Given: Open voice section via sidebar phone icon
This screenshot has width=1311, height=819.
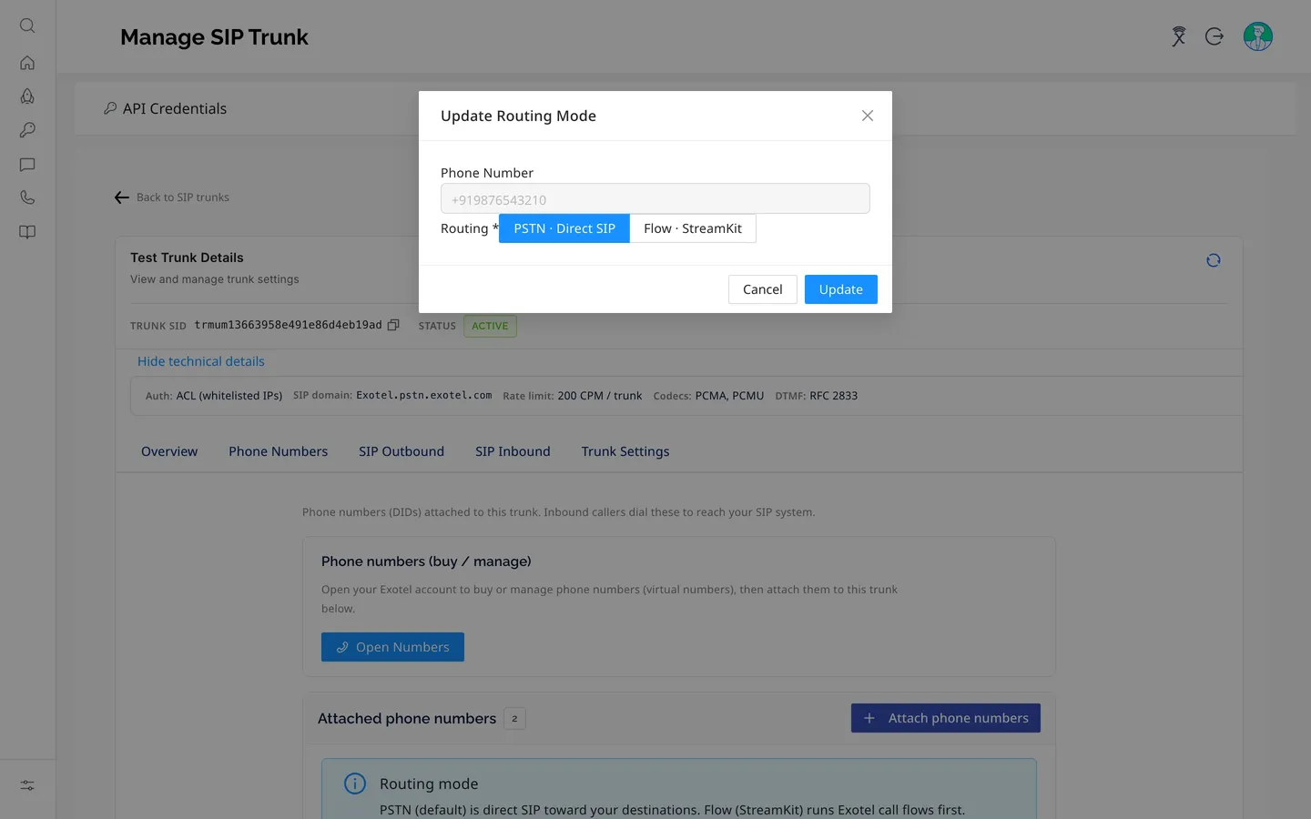Looking at the screenshot, I should (x=27, y=197).
